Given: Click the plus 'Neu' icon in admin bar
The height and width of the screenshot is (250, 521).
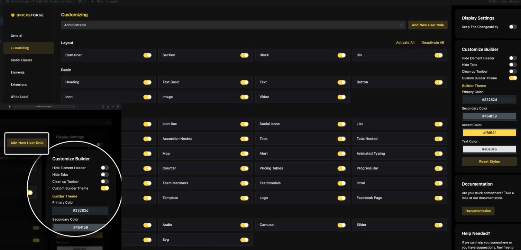Looking at the screenshot, I should [x=92, y=2].
